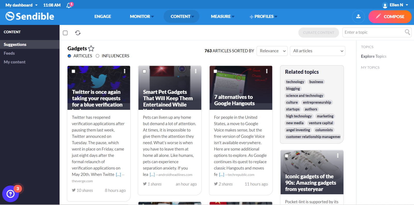Open the My dashboard dropdown
The width and height of the screenshot is (414, 205).
pos(21,5)
